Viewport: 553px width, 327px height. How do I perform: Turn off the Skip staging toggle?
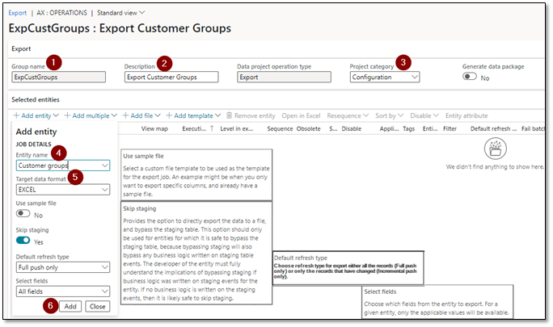pyautogui.click(x=23, y=240)
